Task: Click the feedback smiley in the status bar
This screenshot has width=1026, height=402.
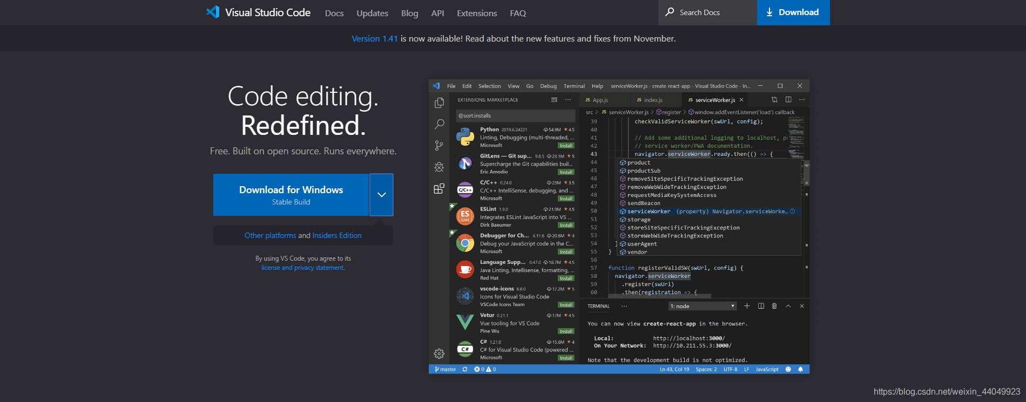Action: 788,369
